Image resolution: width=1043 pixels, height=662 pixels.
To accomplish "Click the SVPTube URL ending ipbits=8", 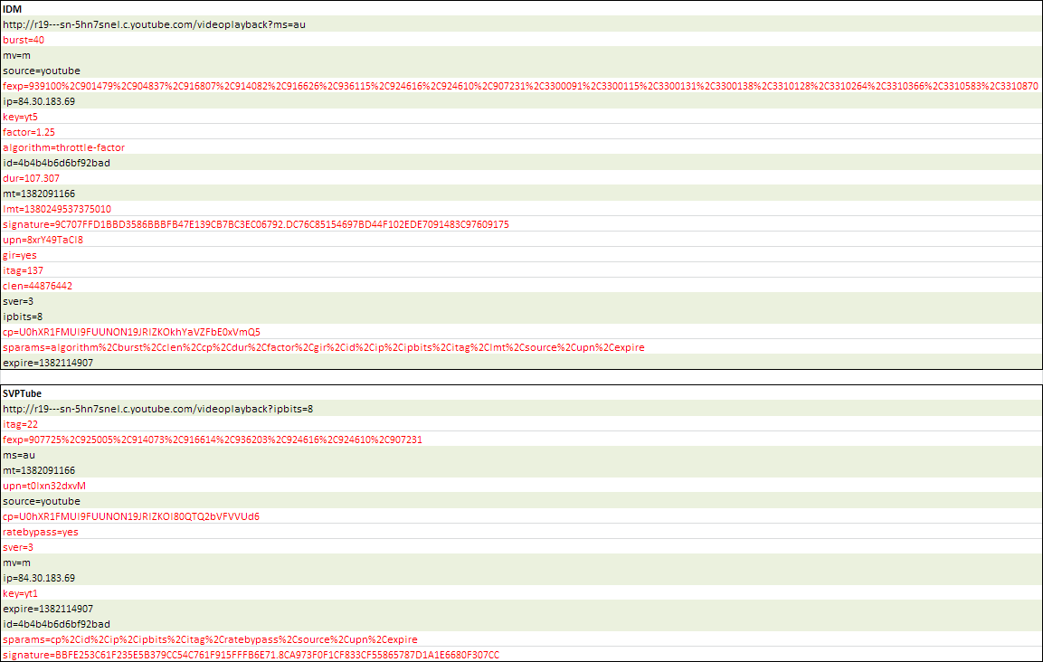I will pyautogui.click(x=157, y=409).
